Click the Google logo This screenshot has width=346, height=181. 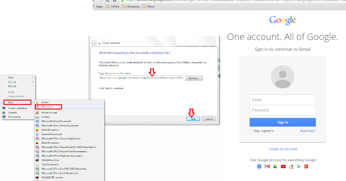(283, 20)
